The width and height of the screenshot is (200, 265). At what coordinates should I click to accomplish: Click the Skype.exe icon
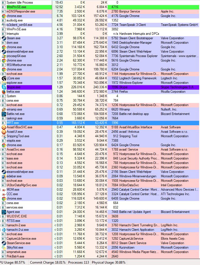coord(4,87)
